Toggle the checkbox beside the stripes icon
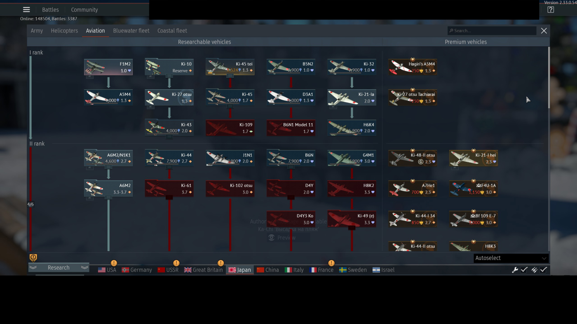Screen dimensions: 577x324 (x=544, y=270)
